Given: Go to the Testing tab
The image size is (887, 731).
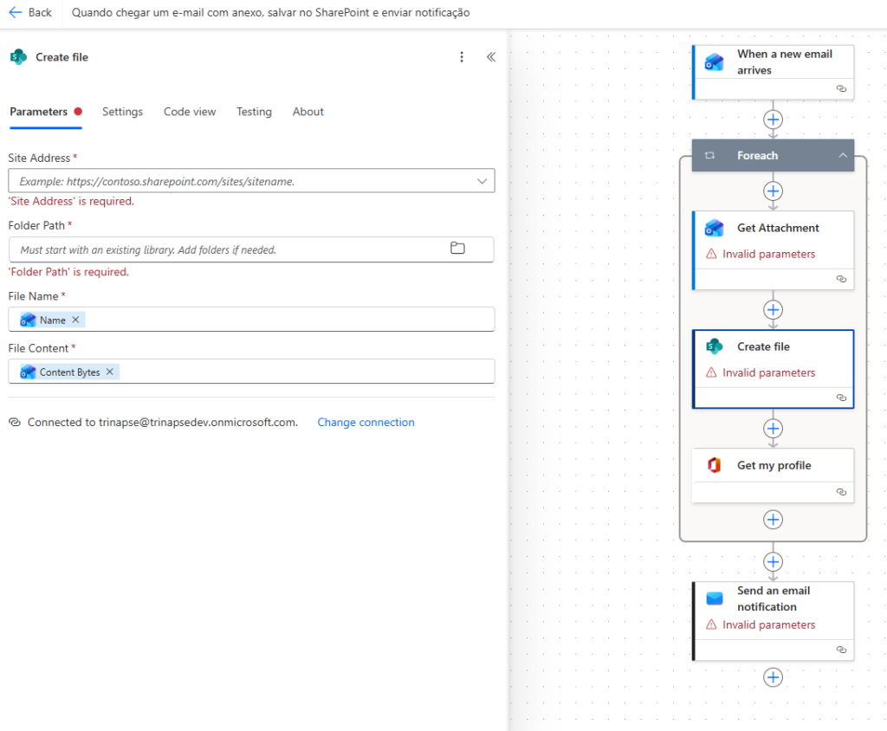Looking at the screenshot, I should (254, 112).
